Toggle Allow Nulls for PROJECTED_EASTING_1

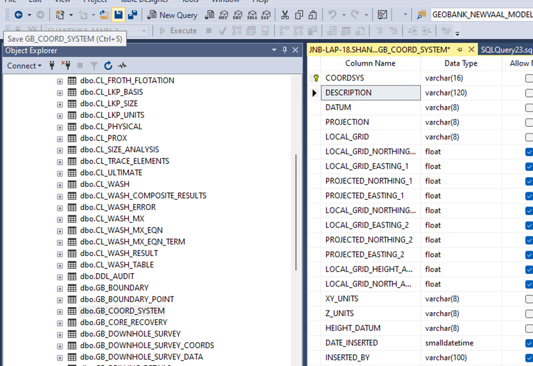(528, 195)
